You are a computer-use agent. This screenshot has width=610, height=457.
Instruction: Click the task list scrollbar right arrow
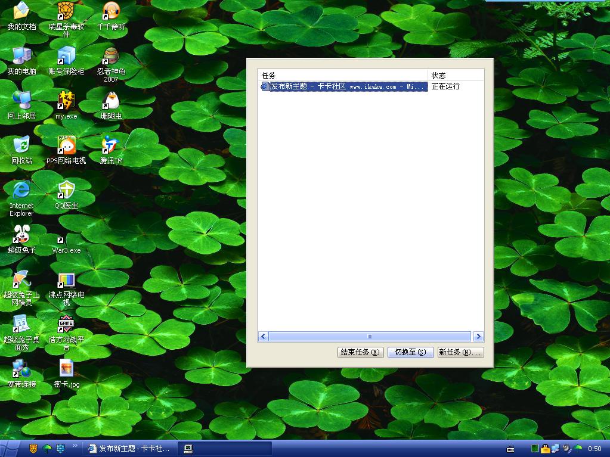pyautogui.click(x=478, y=336)
